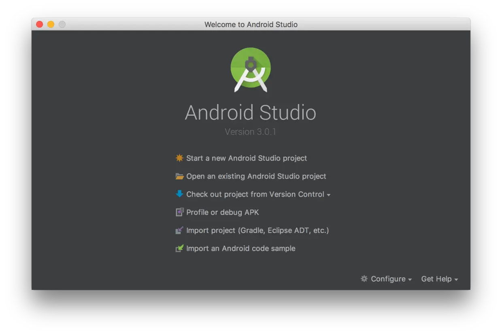Click the Version 3.0.1 label
Viewport: 502px width, 335px height.
tap(250, 132)
